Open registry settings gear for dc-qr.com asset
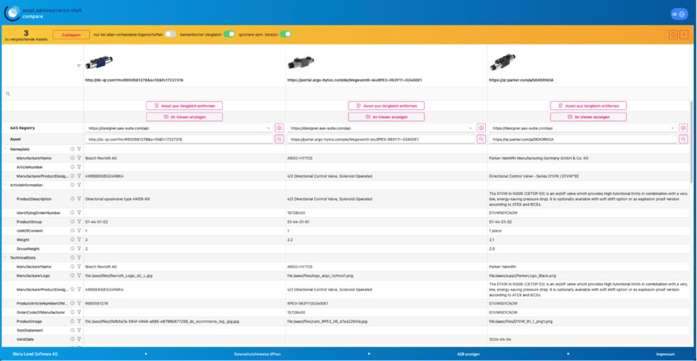 click(279, 128)
